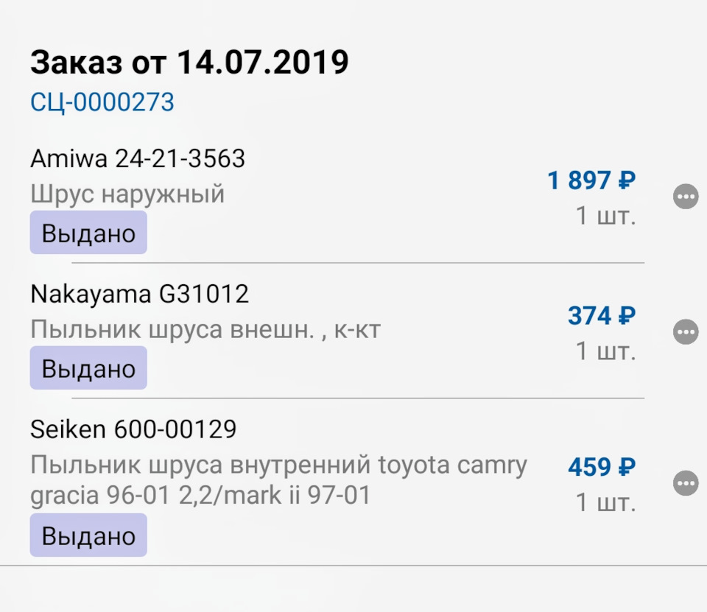Open the options menu for Amiwa 24-21-3563

pyautogui.click(x=686, y=197)
